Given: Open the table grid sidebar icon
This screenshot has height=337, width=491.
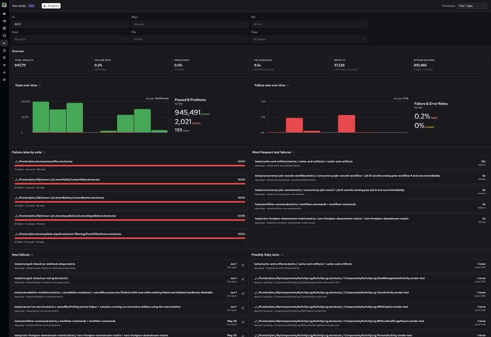Looking at the screenshot, I should coord(5,28).
